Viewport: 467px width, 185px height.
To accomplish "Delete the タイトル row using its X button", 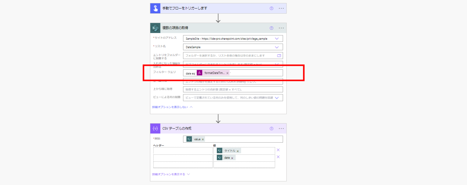I will [278, 150].
